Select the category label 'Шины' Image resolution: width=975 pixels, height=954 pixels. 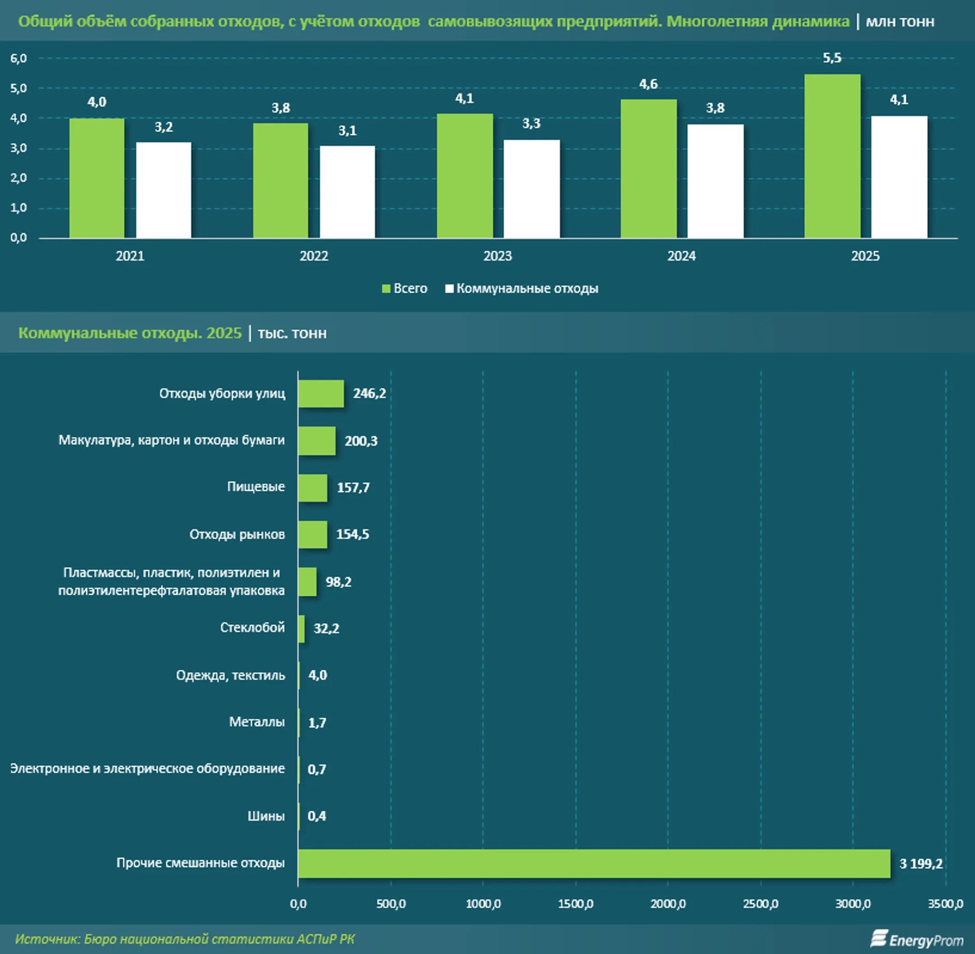click(x=266, y=816)
